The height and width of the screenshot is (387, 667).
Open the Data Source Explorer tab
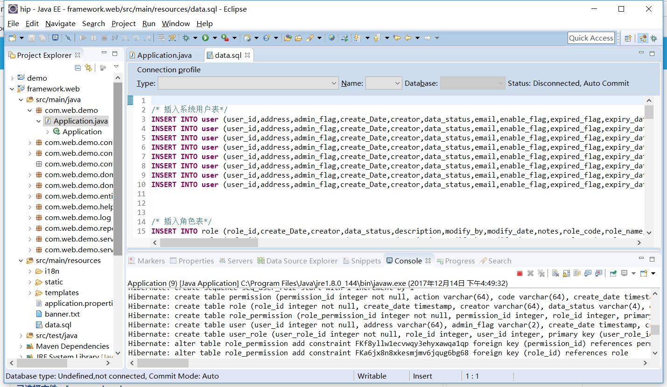[297, 261]
